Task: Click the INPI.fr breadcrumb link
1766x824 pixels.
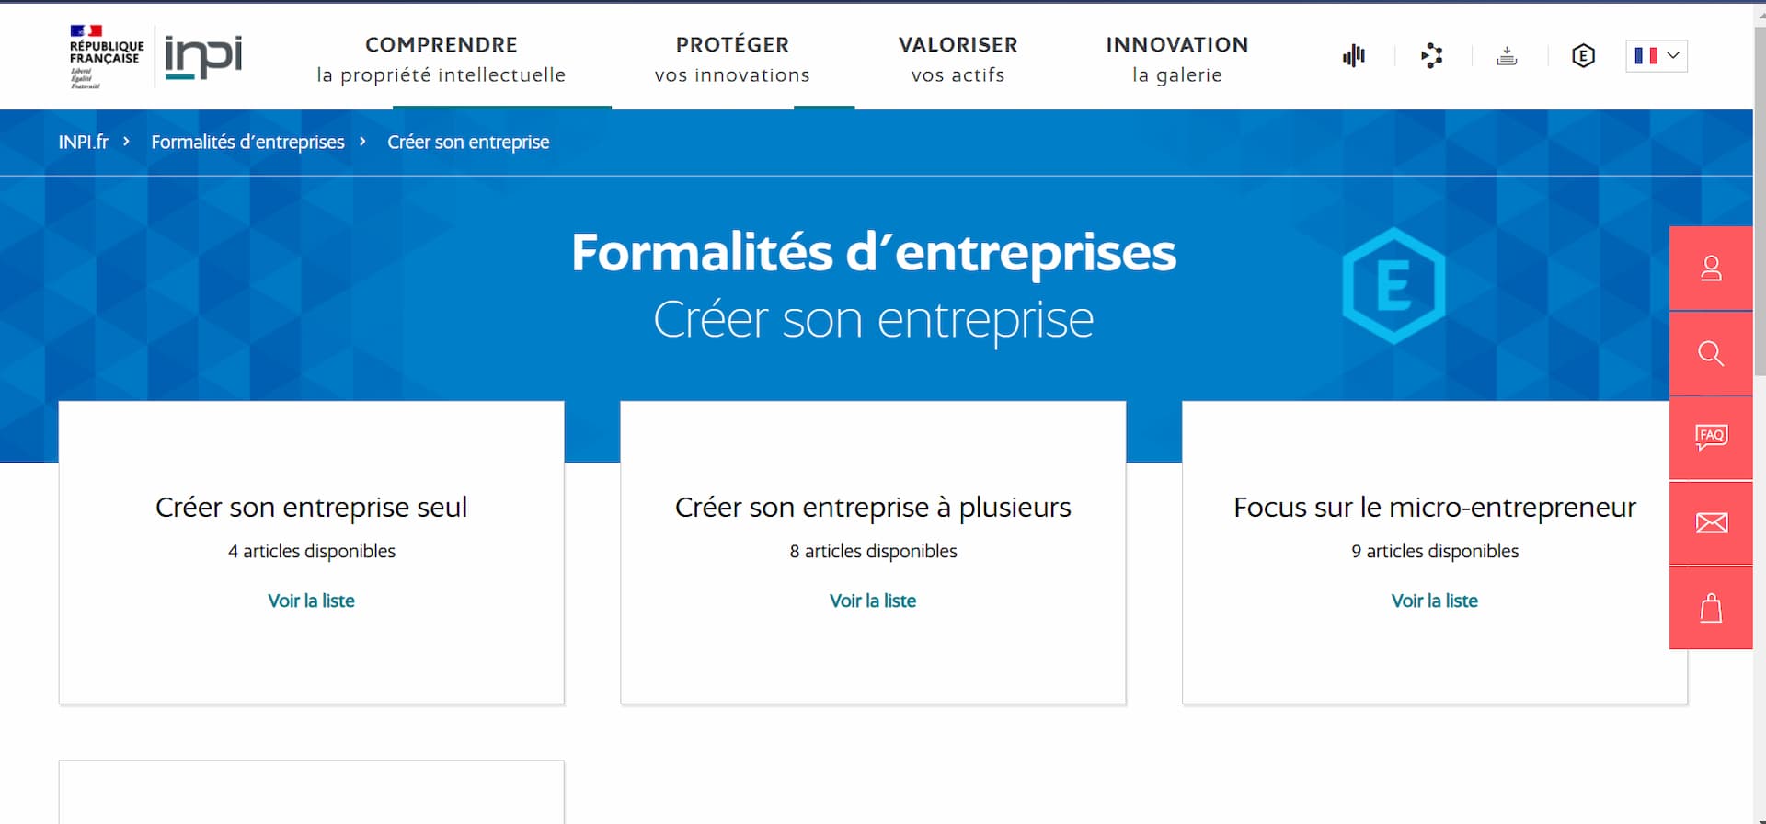Action: (x=83, y=142)
